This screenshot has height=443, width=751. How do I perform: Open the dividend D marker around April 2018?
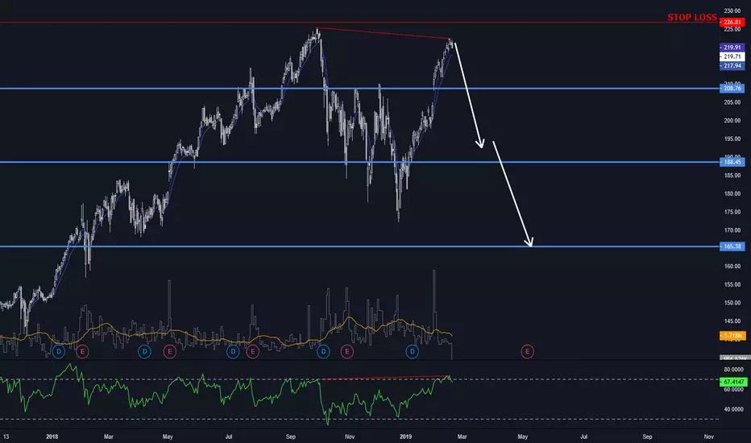[x=144, y=352]
